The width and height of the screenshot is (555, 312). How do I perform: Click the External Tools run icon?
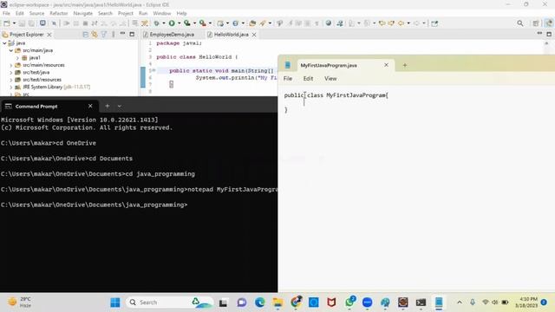pyautogui.click(x=202, y=23)
